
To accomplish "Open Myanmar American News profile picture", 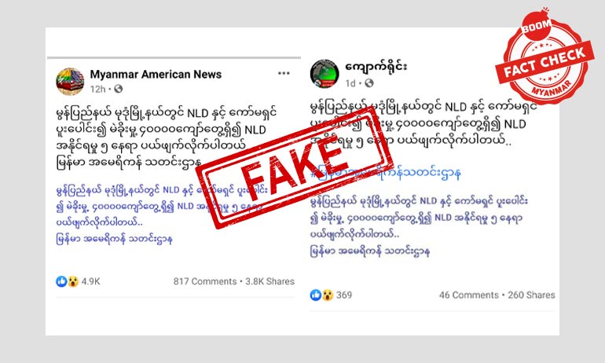I will coord(70,82).
